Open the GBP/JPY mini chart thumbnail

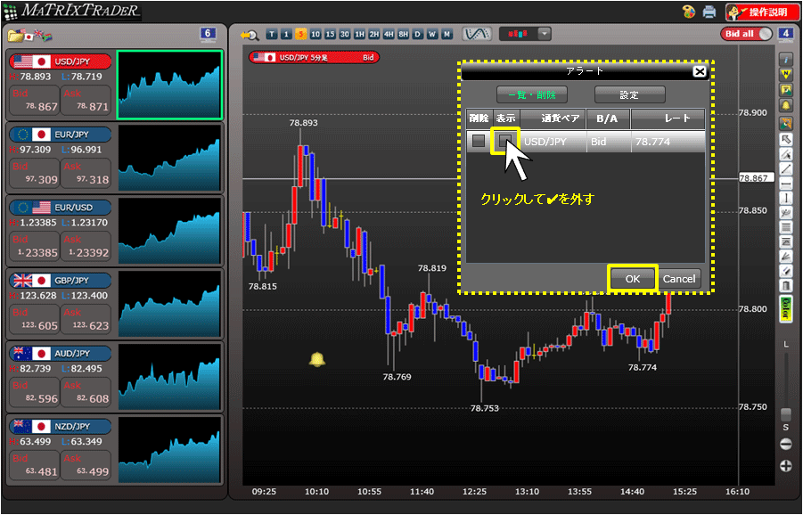pos(169,304)
